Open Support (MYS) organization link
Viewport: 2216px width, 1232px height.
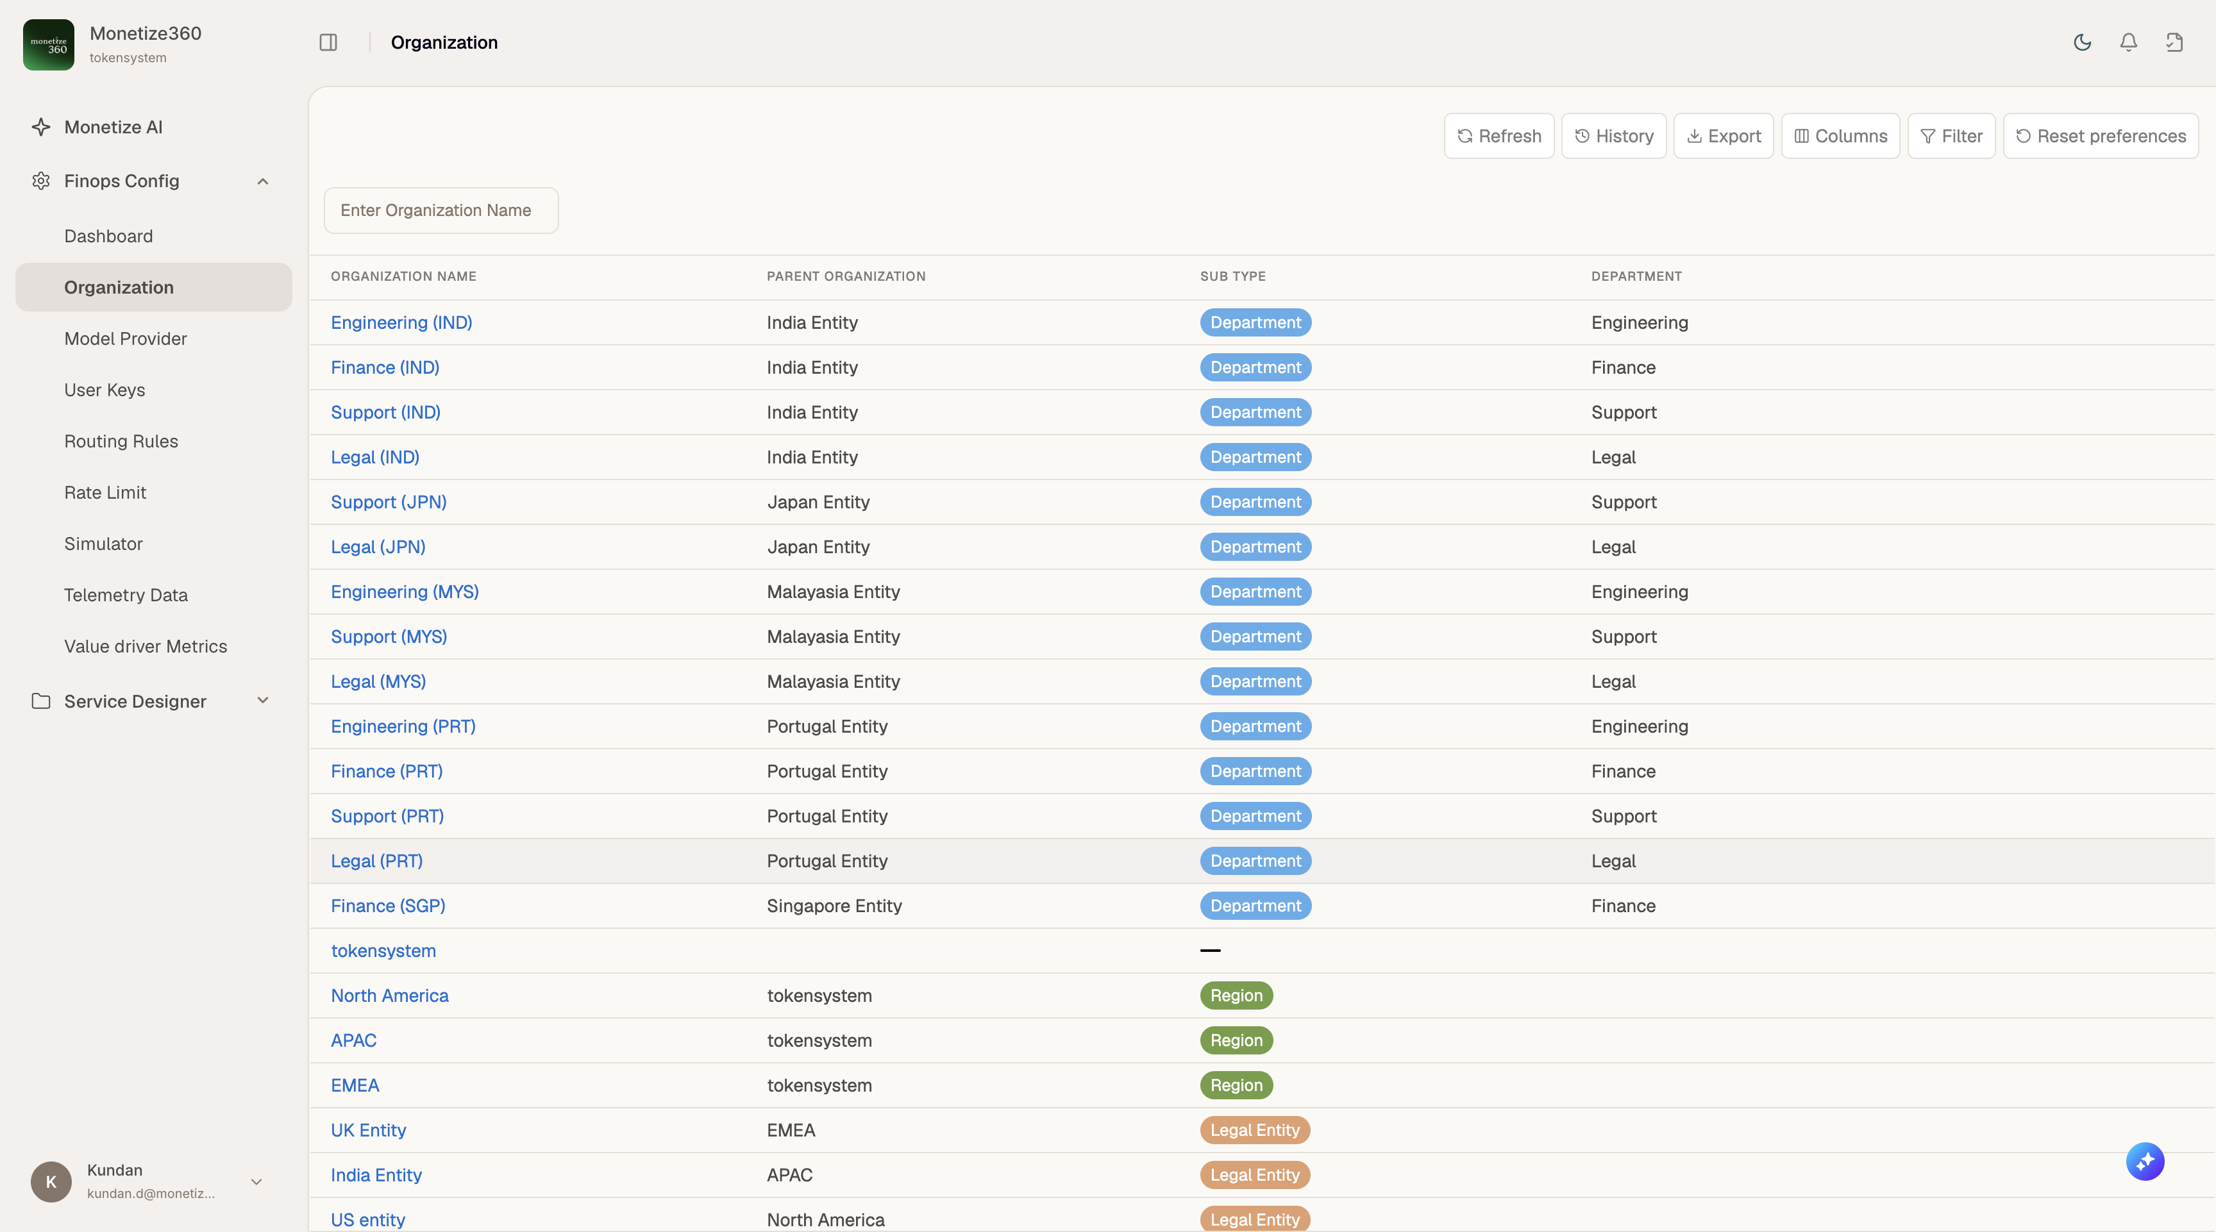point(389,637)
